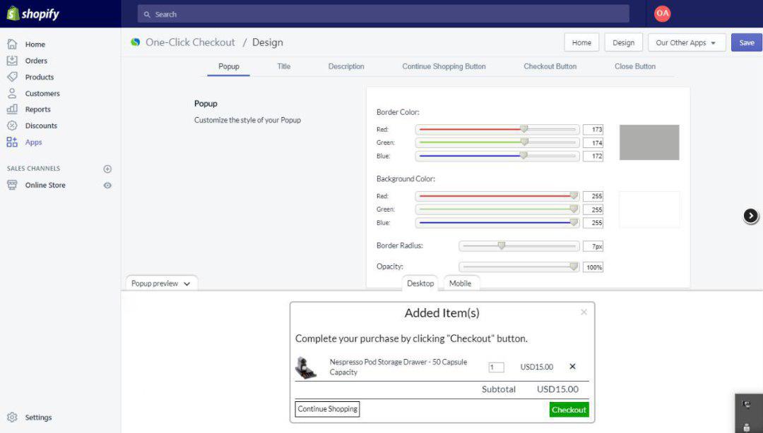Edit item quantity field in popup
Image resolution: width=763 pixels, height=433 pixels.
(x=497, y=367)
